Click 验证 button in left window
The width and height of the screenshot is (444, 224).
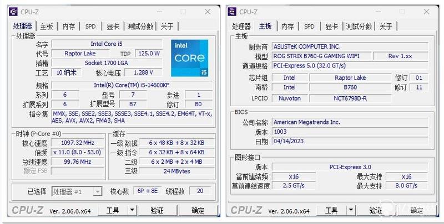pos(157,210)
